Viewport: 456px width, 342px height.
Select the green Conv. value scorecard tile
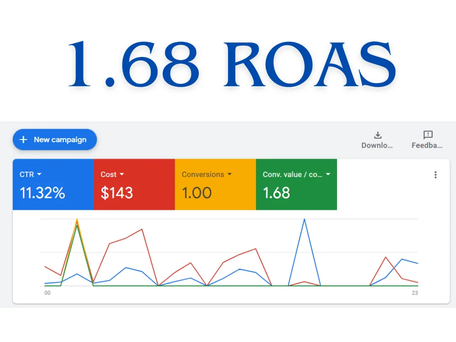[x=296, y=184]
